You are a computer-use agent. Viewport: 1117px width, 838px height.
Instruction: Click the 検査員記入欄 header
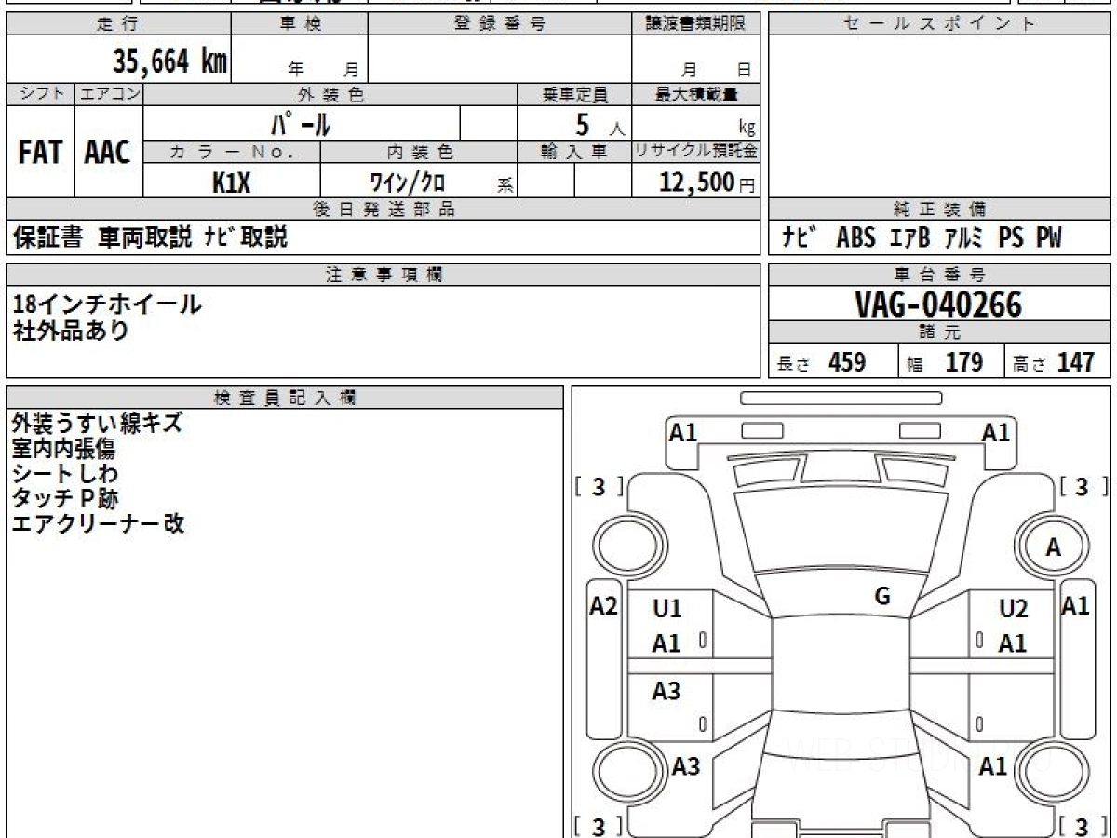[x=285, y=397]
